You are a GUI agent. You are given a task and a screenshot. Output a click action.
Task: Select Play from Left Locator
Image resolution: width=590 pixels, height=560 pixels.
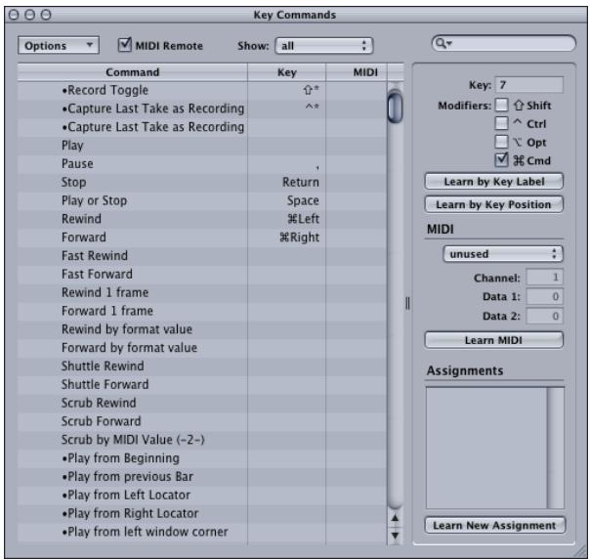click(x=201, y=495)
